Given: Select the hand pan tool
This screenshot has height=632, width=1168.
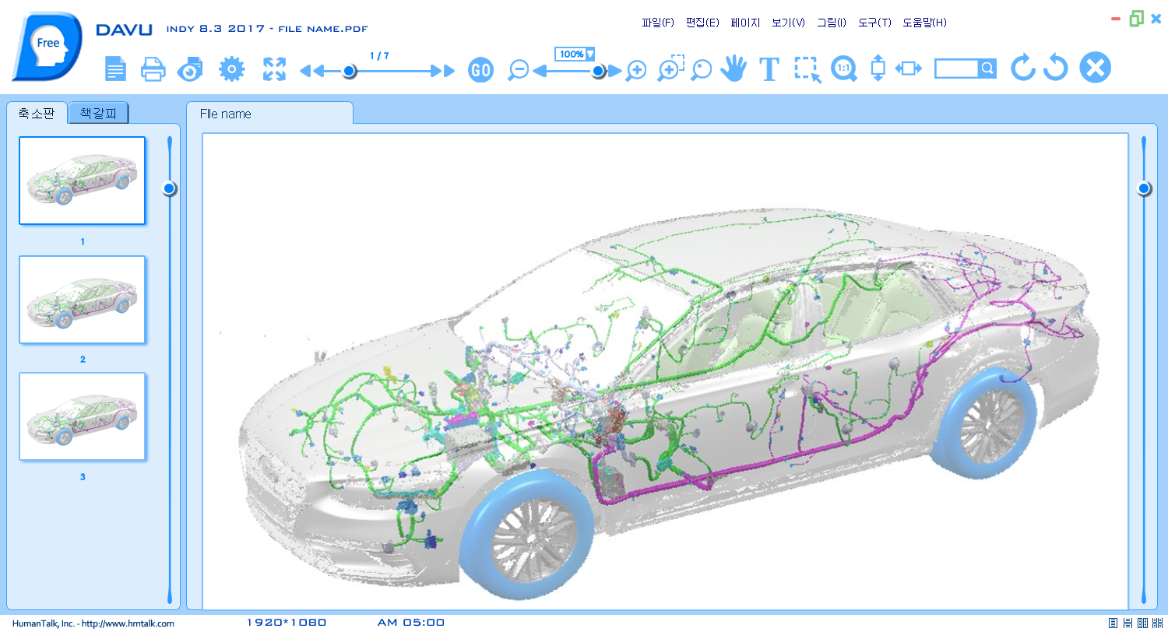Looking at the screenshot, I should point(733,69).
